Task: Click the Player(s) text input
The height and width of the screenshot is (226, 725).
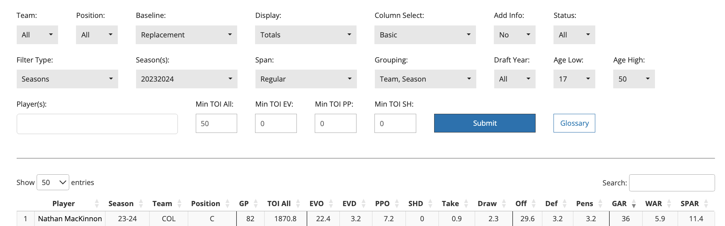Action: point(97,124)
